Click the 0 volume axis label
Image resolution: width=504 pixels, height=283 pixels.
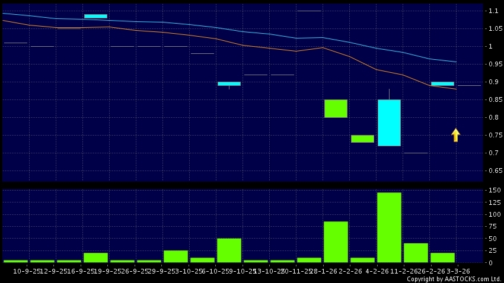(489, 262)
